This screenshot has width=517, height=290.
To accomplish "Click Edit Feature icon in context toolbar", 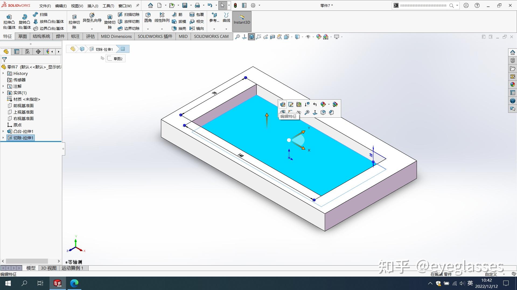I will coord(282,104).
